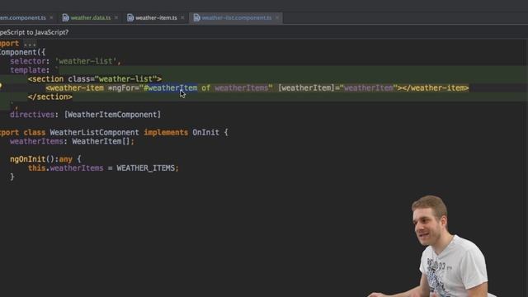Close the item.component.ts tab

tap(51, 17)
